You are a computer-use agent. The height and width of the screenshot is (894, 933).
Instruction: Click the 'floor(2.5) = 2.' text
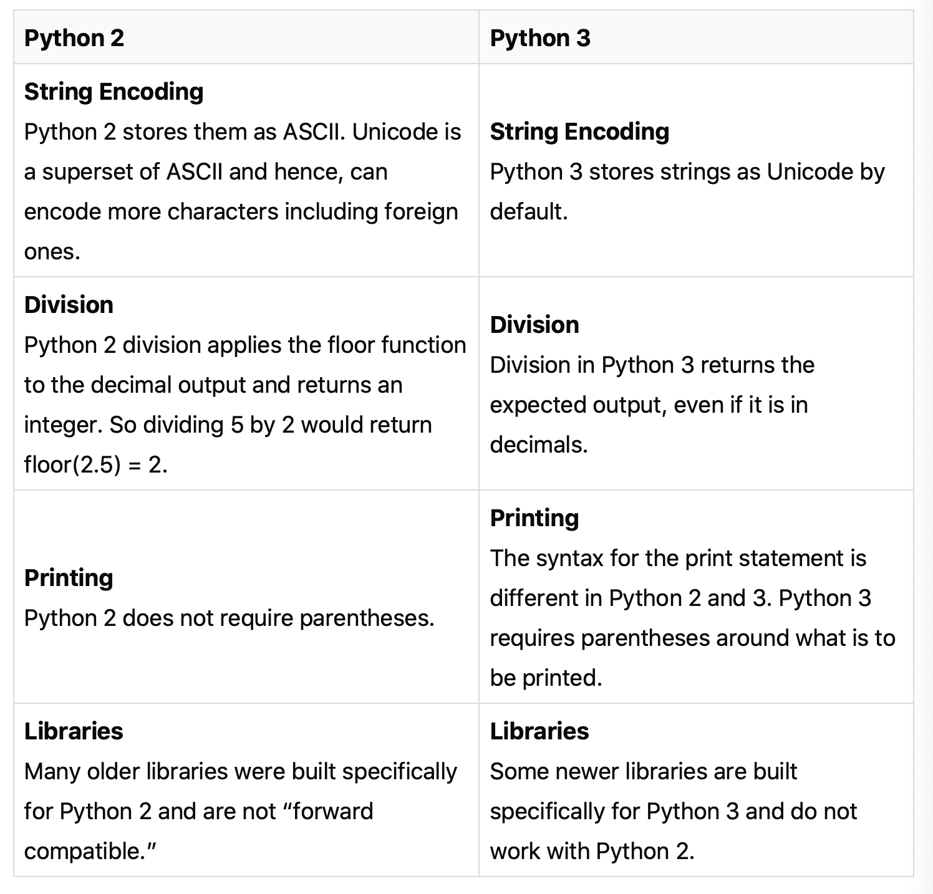tap(96, 464)
